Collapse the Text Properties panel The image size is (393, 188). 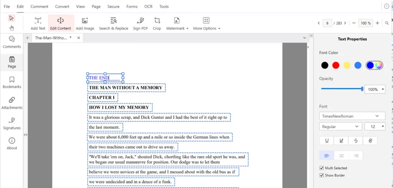[x=311, y=36]
